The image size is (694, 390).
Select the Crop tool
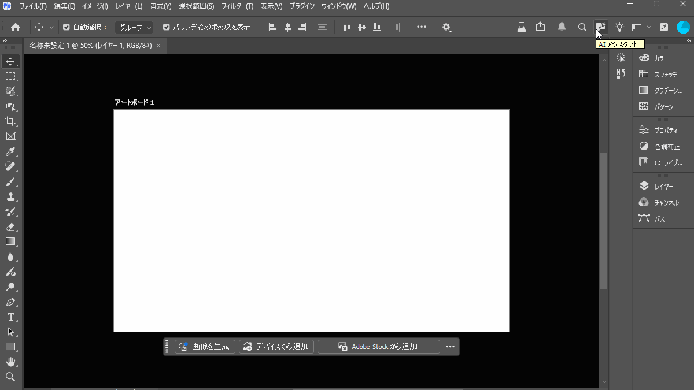pos(10,121)
